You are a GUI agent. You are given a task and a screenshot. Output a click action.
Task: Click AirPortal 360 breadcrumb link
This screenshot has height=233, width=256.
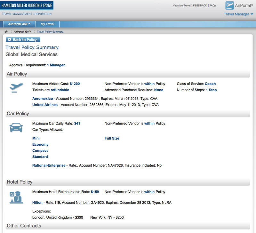coord(22,32)
